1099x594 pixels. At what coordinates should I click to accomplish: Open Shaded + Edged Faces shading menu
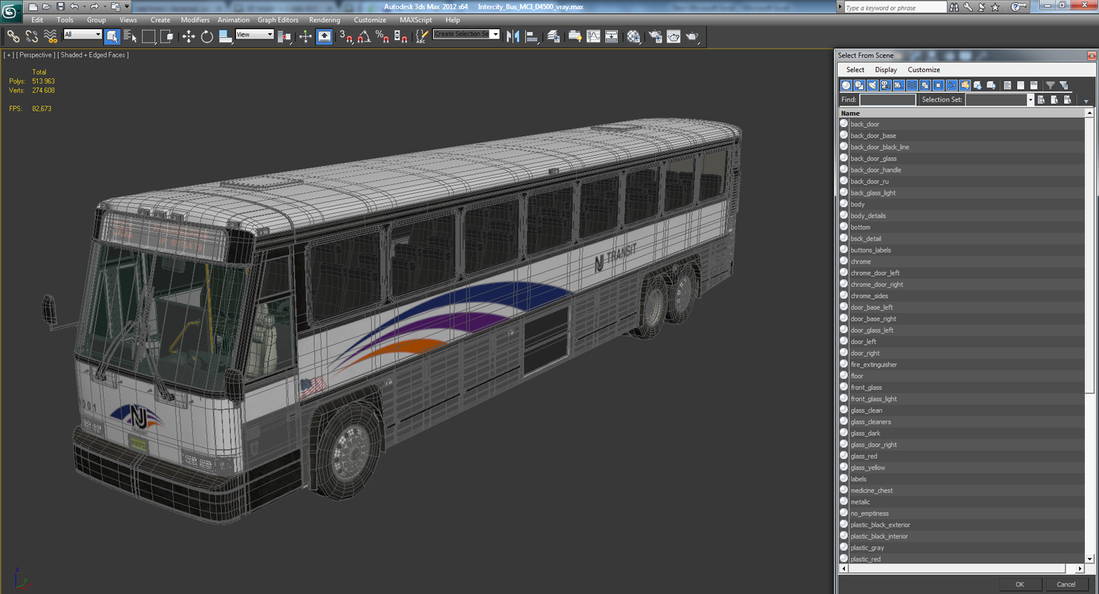(94, 55)
